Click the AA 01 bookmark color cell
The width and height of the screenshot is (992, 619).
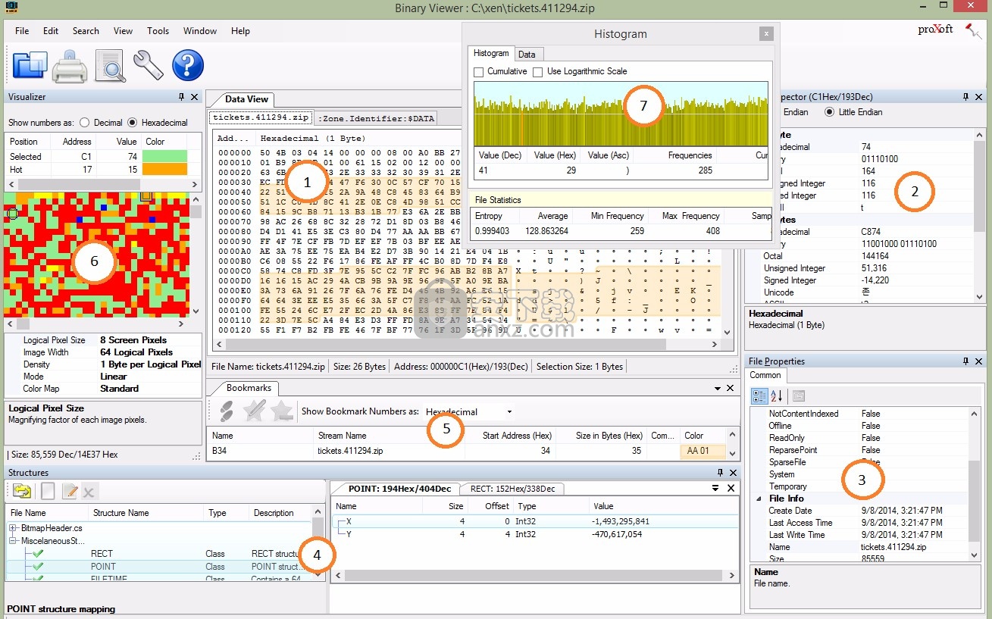pyautogui.click(x=703, y=451)
